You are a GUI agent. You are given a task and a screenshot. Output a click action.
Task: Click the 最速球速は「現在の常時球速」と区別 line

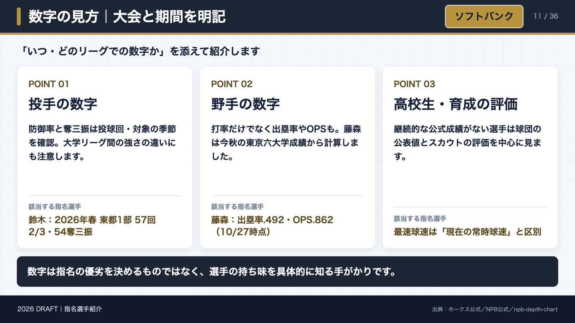468,232
